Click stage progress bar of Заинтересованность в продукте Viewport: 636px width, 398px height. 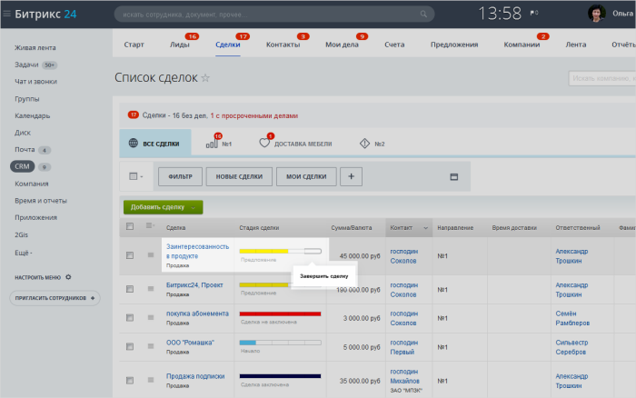tap(280, 251)
